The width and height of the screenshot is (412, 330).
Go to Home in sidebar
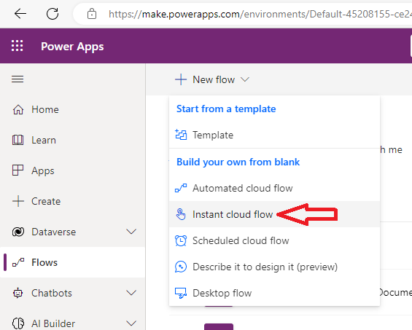click(x=45, y=109)
